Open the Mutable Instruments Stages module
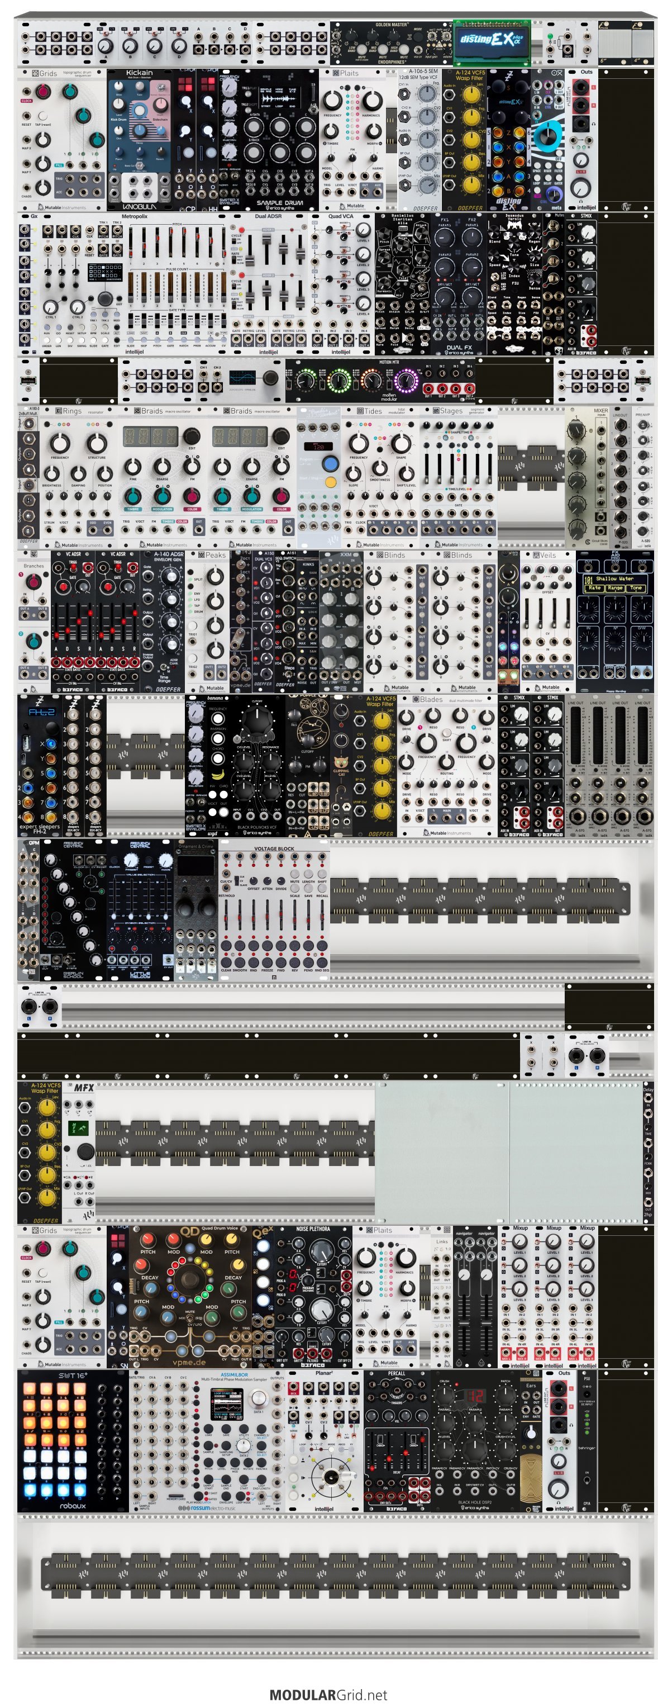 [x=458, y=477]
